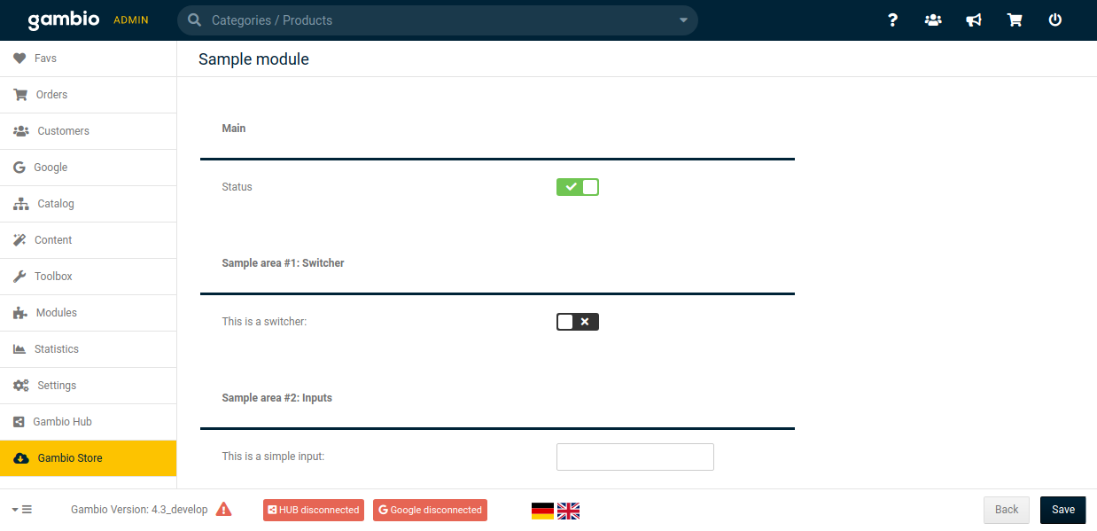Image resolution: width=1097 pixels, height=531 pixels.
Task: Open Gambio Store in the sidebar
Action: coord(69,458)
